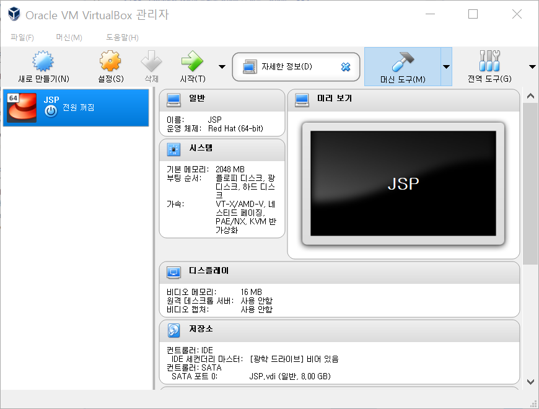Click the Red Hat OS icon of JSP

[22, 108]
